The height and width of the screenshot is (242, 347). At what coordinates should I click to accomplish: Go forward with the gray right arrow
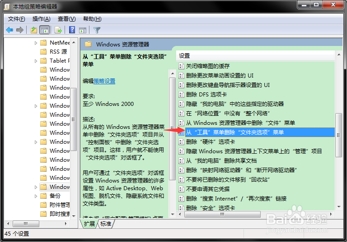coord(20,30)
